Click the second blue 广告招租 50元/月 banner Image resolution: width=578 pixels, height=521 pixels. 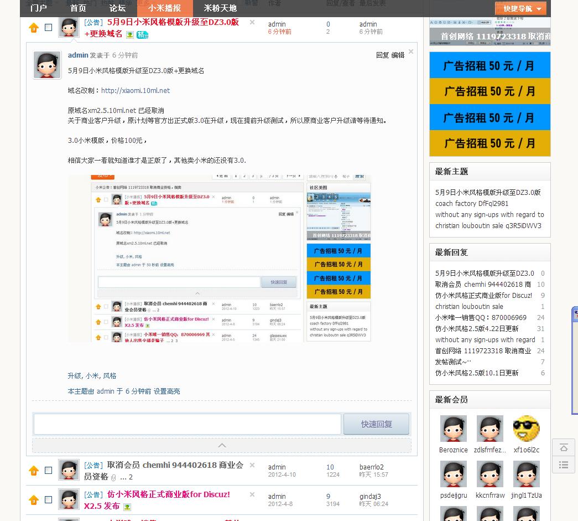(x=490, y=117)
